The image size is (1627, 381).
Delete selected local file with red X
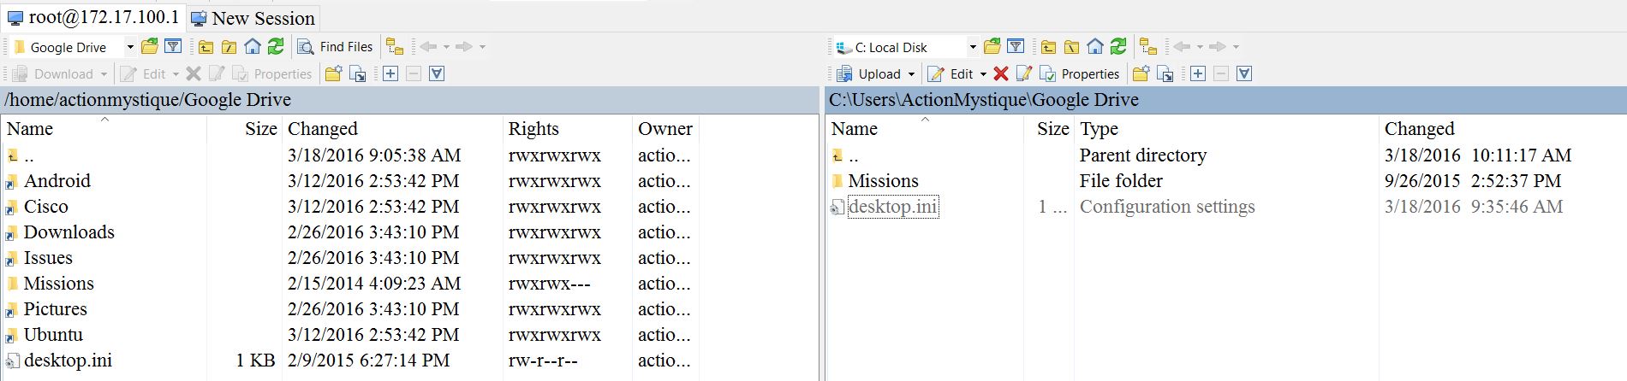pyautogui.click(x=1000, y=74)
